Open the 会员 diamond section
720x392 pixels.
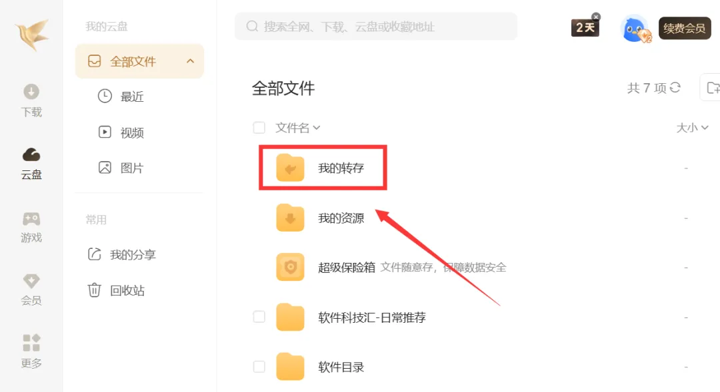(31, 290)
